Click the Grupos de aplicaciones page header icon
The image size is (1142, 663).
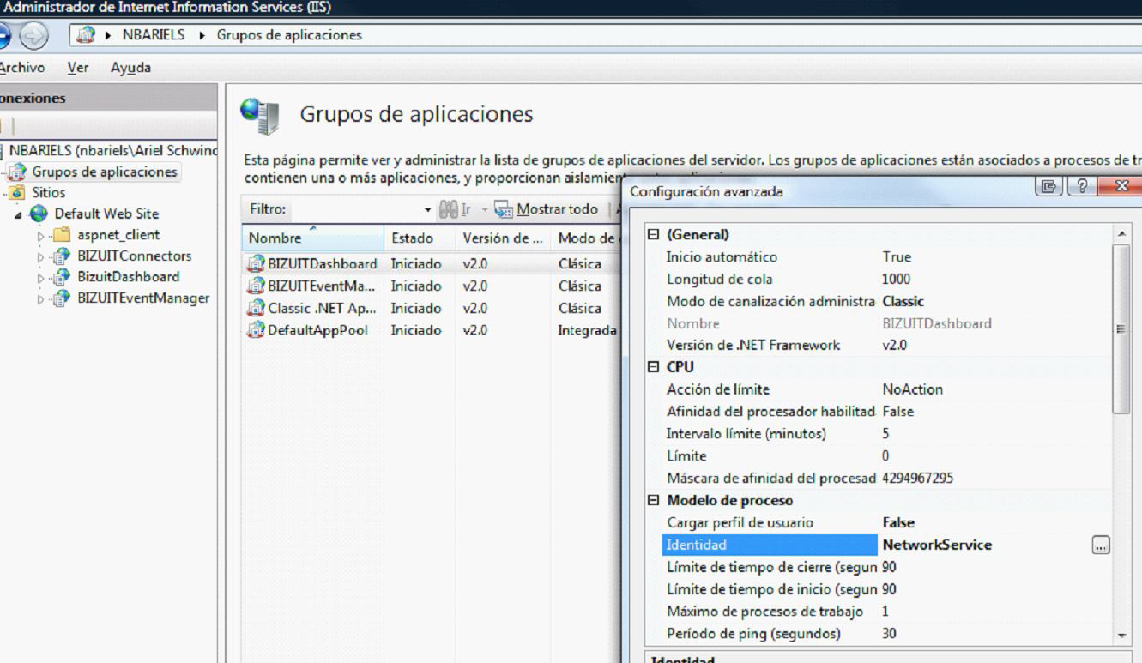260,115
